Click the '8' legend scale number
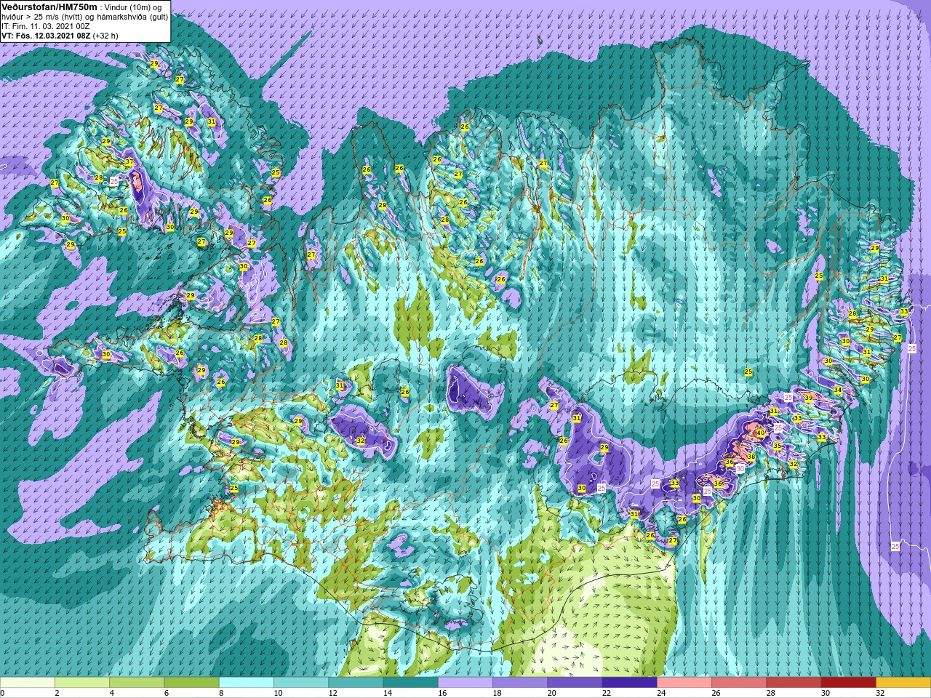This screenshot has width=931, height=698. [223, 693]
